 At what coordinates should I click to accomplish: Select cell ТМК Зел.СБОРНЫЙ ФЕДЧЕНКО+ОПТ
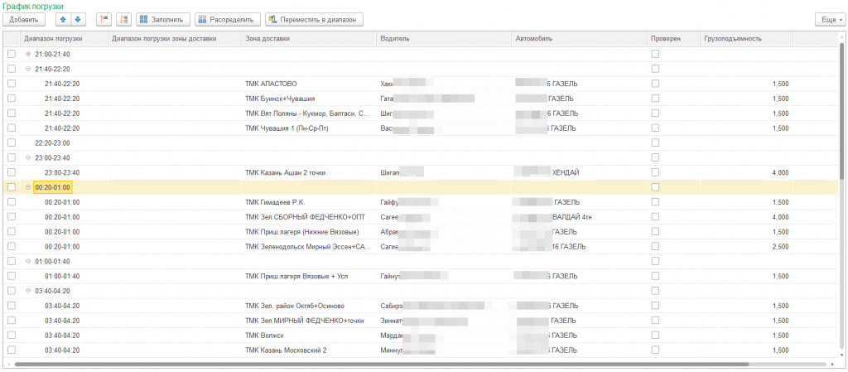click(x=309, y=217)
